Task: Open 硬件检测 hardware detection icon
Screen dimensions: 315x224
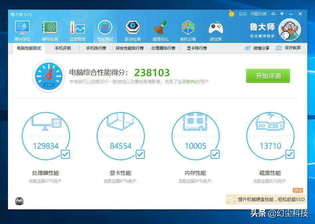Action: click(50, 31)
